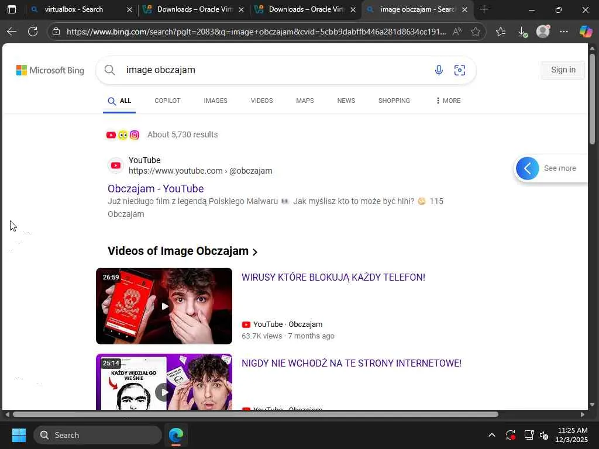Click the horizontal page scrollbar thumb
This screenshot has height=449, width=599.
[x=255, y=415]
